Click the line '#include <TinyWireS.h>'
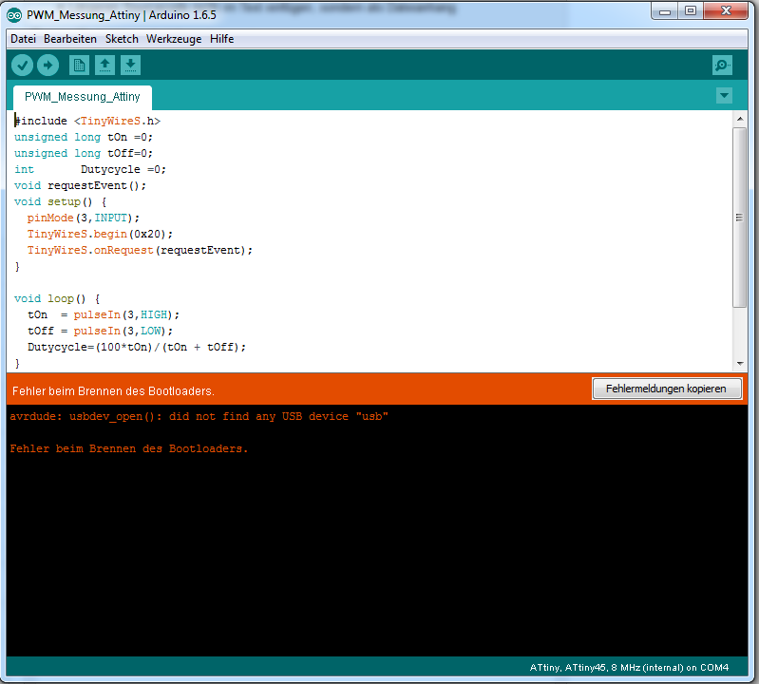The height and width of the screenshot is (684, 759). (87, 121)
